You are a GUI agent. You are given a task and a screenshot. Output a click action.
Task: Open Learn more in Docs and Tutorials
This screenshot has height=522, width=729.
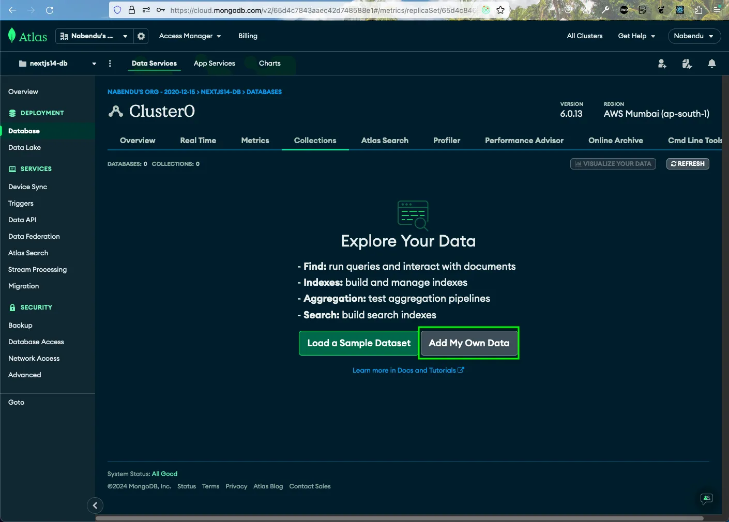coord(408,371)
